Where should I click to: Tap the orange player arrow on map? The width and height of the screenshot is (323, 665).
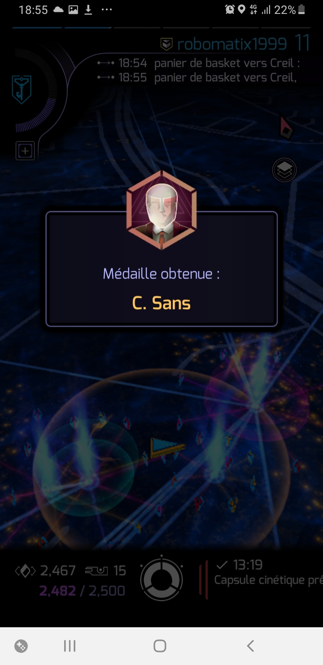coord(167,448)
